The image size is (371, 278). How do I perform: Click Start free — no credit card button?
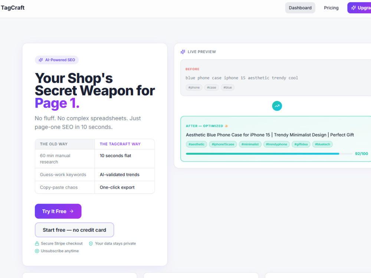[74, 230]
